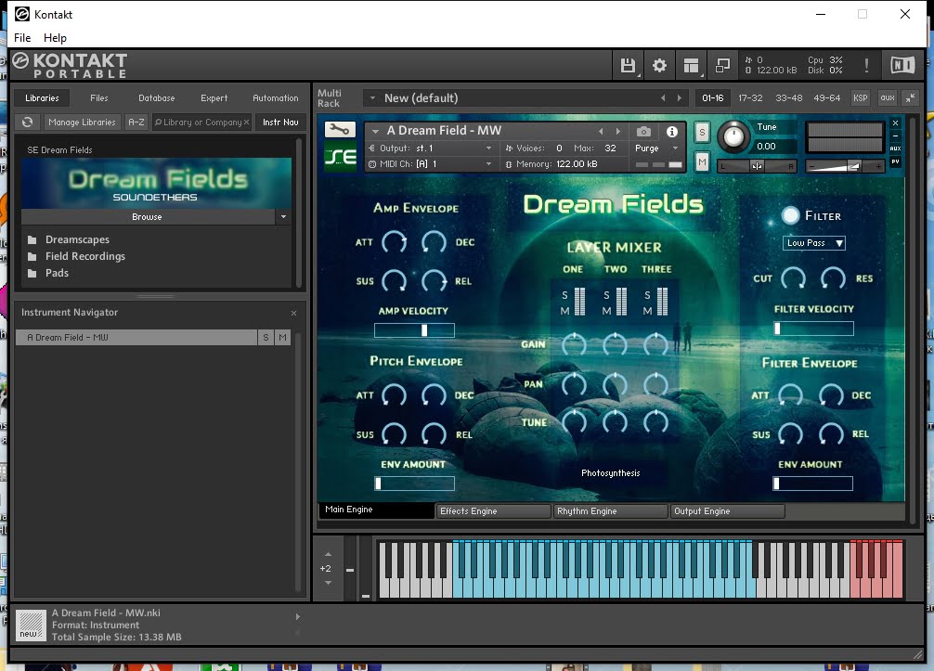This screenshot has height=671, width=934.
Task: Click the instrument volume slider
Action: point(845,166)
